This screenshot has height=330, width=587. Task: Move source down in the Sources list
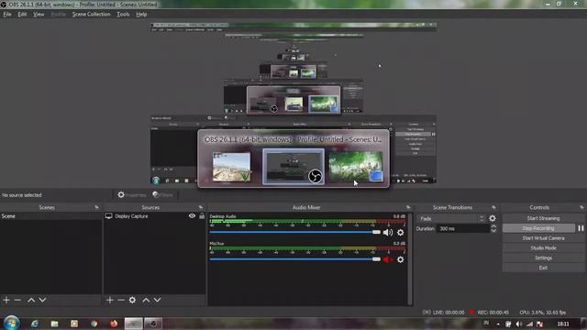(x=157, y=300)
